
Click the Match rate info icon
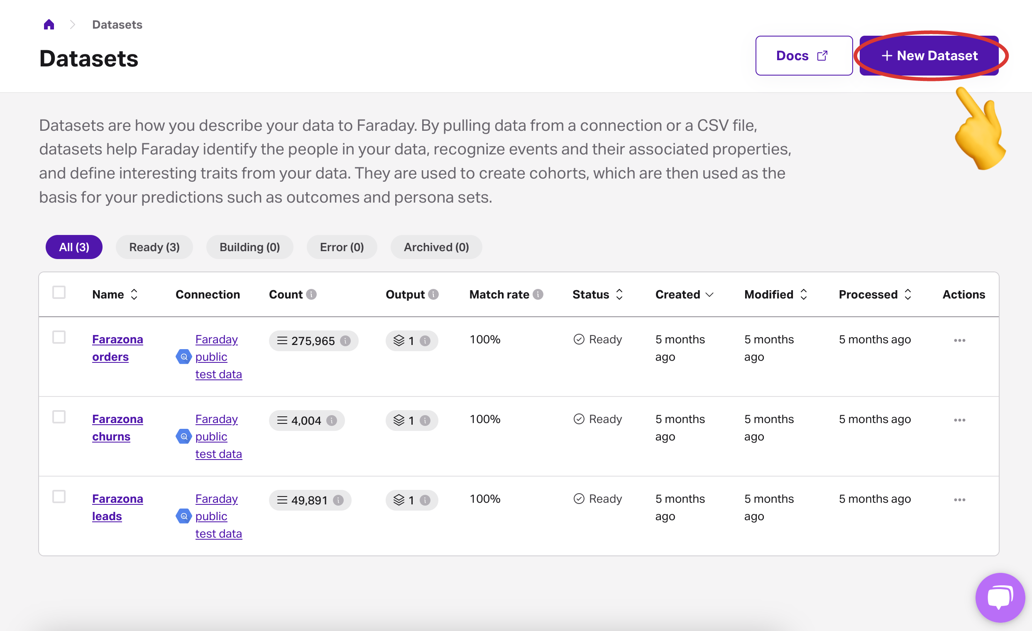pyautogui.click(x=538, y=294)
